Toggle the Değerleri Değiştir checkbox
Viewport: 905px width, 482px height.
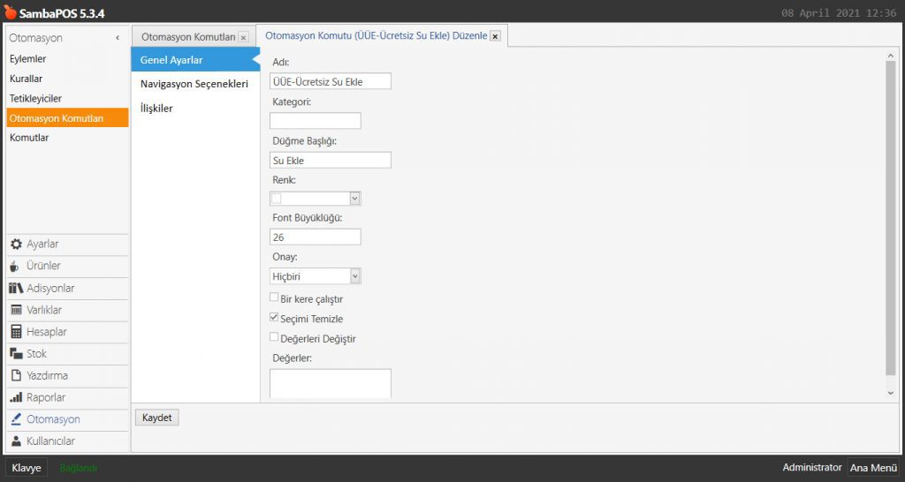click(x=275, y=337)
